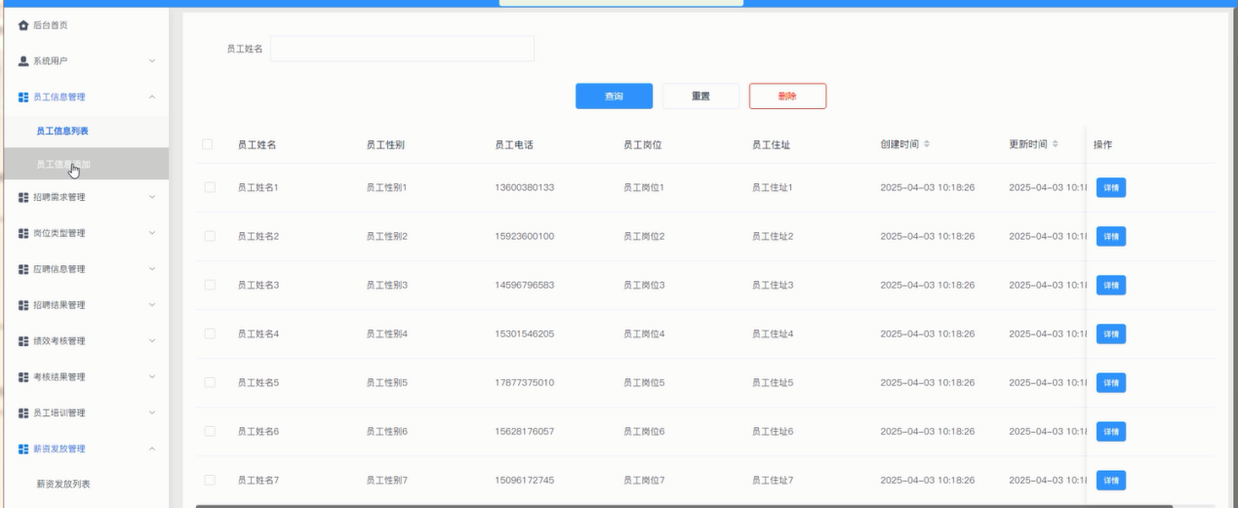Open 详情 for 员工姓名5 row

(x=1111, y=382)
